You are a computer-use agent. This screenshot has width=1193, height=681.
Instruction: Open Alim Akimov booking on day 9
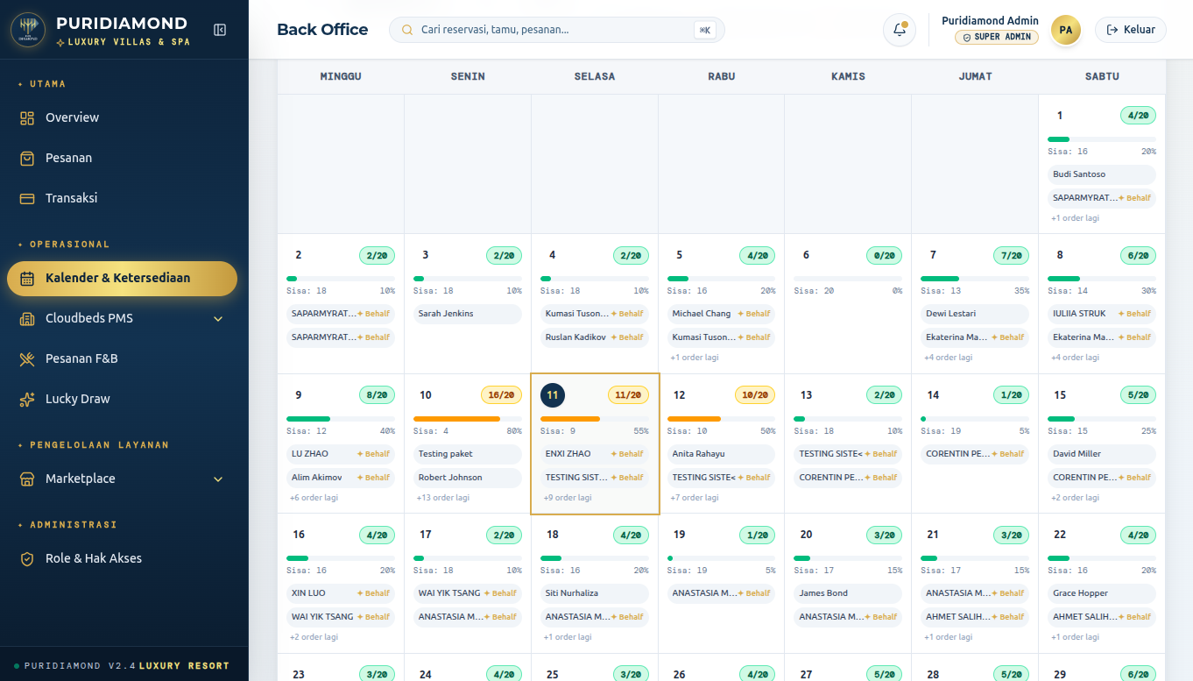pyautogui.click(x=341, y=478)
